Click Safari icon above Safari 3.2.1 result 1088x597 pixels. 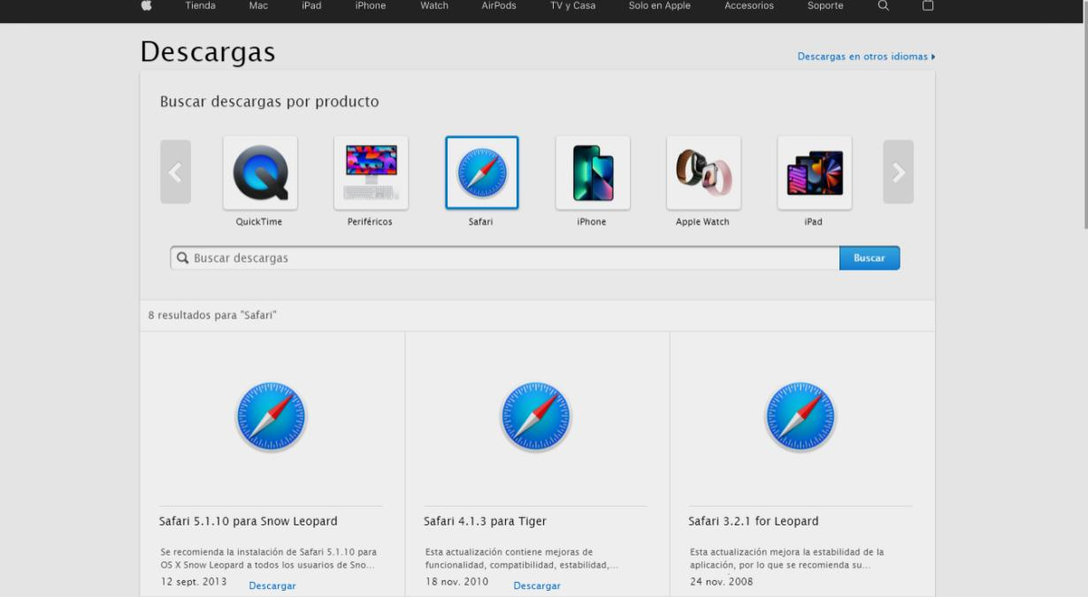tap(800, 417)
